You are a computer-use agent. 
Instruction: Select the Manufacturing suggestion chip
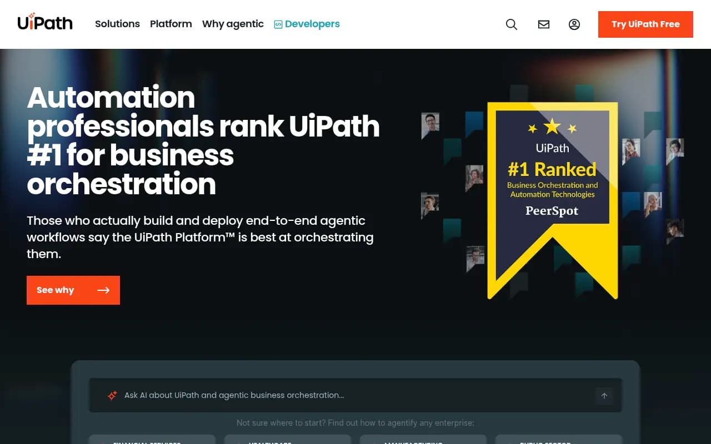click(422, 441)
